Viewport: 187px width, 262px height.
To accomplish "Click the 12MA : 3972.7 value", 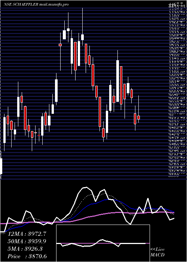I will tap(27, 234).
